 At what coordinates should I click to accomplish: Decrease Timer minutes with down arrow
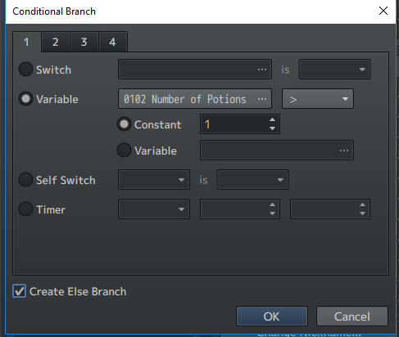click(x=272, y=213)
